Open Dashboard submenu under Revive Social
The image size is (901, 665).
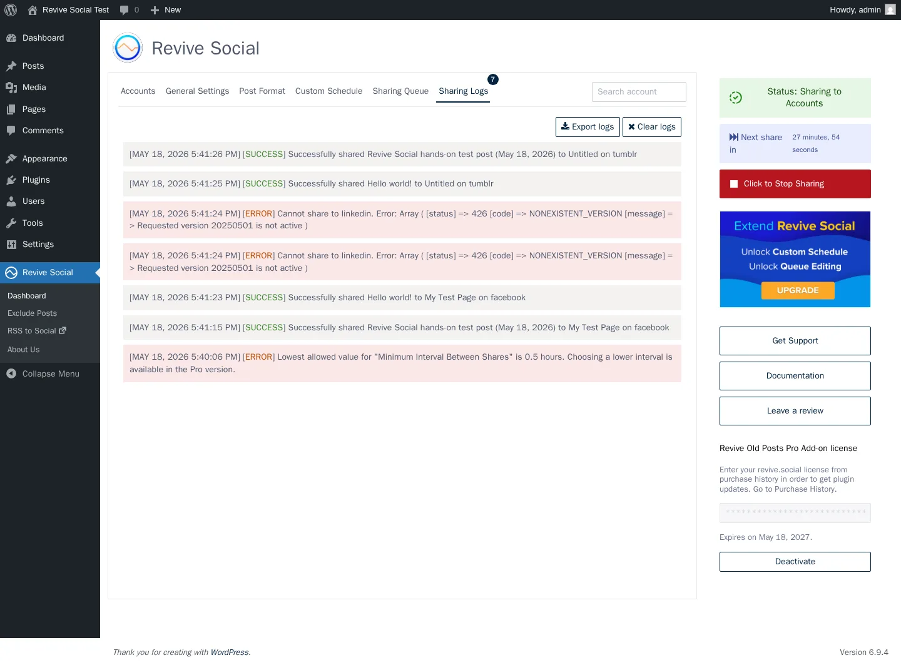[x=27, y=296]
